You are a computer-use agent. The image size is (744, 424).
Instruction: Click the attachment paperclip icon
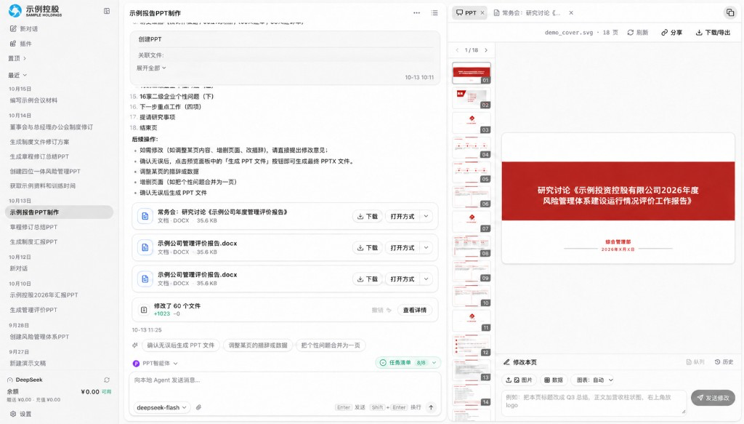(x=198, y=407)
